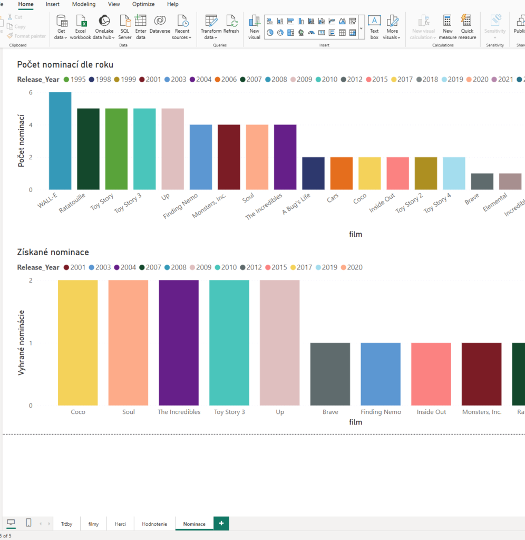Create a Quick measure

click(x=467, y=27)
